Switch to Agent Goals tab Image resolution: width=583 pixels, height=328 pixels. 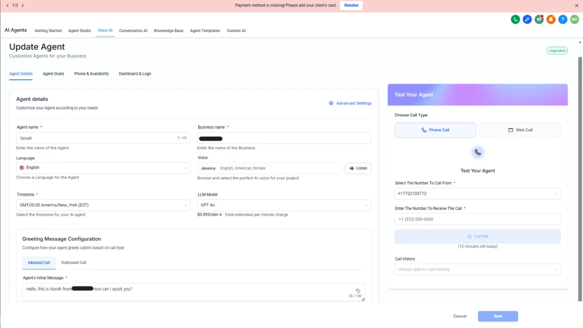click(x=53, y=74)
